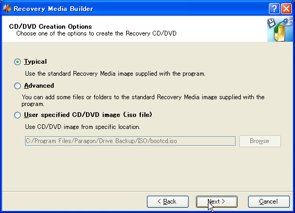Click the 'Choose one of the options' subtitle
The image size is (295, 213).
click(x=96, y=33)
